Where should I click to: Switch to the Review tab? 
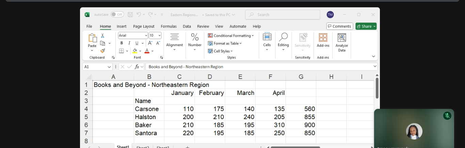click(203, 26)
